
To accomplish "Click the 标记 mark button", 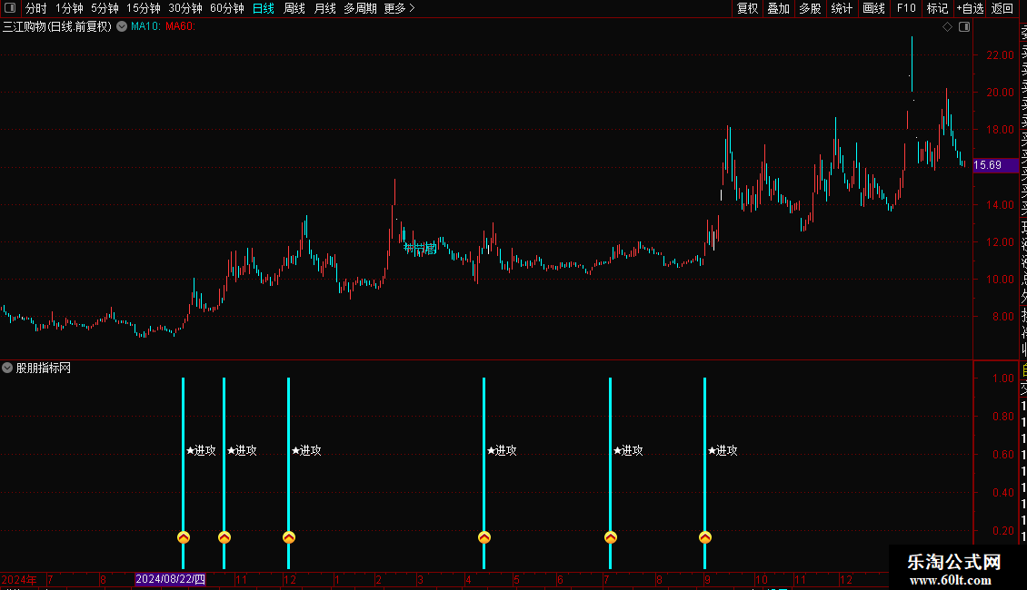I will tap(937, 8).
